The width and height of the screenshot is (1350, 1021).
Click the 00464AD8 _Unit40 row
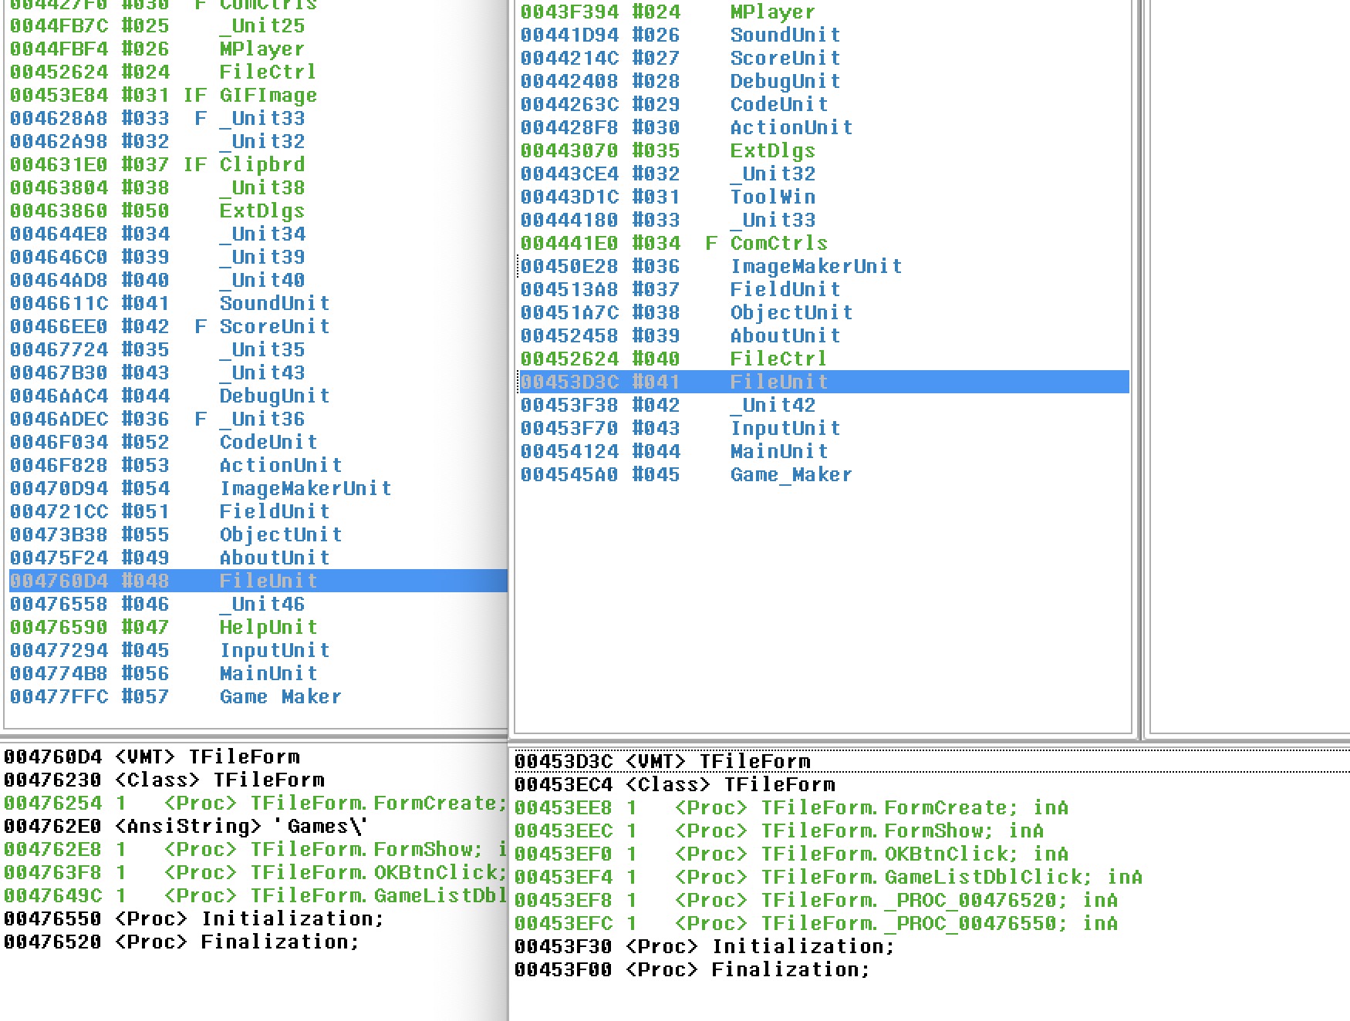258,280
